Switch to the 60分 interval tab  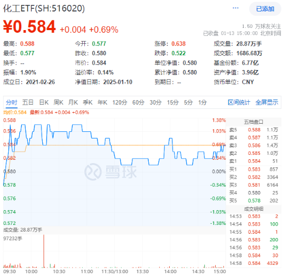(x=138, y=102)
